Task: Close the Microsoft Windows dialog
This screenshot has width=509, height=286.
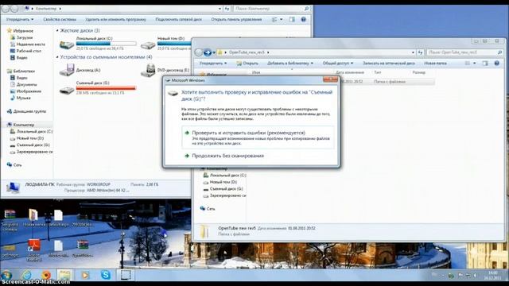Action: (x=330, y=79)
